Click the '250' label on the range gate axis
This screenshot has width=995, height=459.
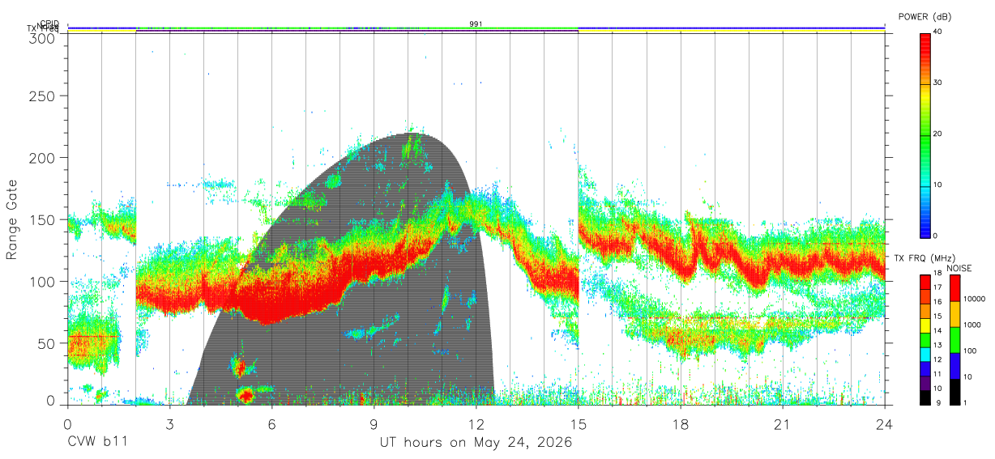43,96
